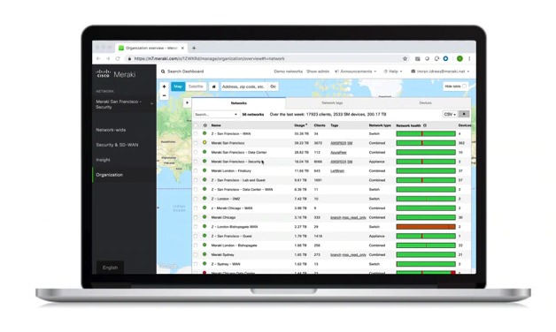Collapse the networks panel arrow icon
The width and height of the screenshot is (556, 332).
pos(187,103)
